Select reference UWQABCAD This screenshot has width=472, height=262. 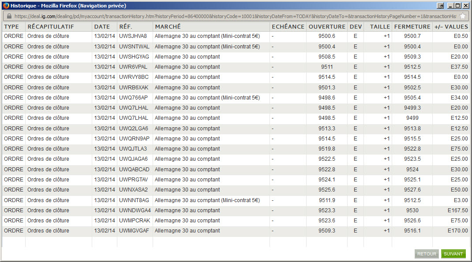(134, 170)
